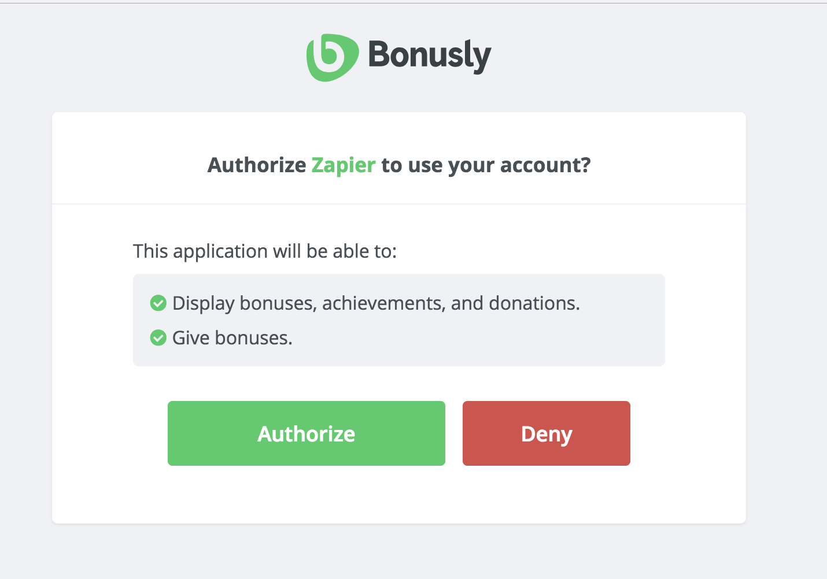The image size is (827, 579).
Task: Click "to use your account?" heading text
Action: coord(486,165)
